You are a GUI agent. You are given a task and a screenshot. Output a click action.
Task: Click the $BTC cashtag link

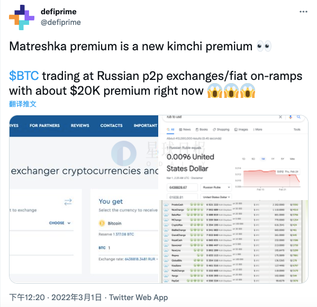[x=24, y=76]
